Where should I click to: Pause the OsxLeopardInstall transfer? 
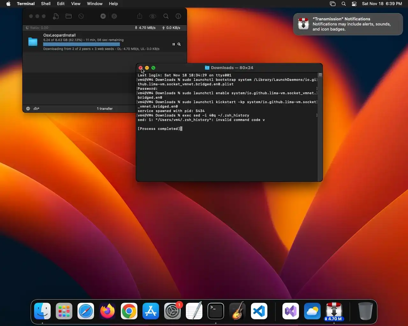coord(174,44)
